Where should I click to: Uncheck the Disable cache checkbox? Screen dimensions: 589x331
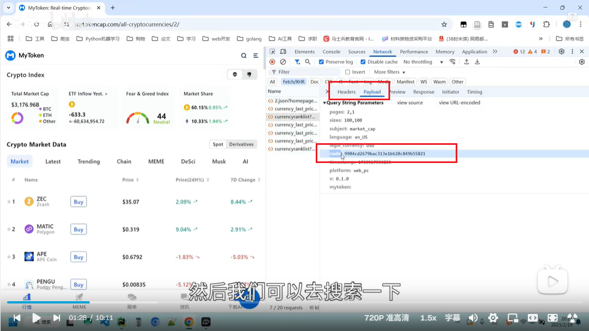pyautogui.click(x=363, y=62)
